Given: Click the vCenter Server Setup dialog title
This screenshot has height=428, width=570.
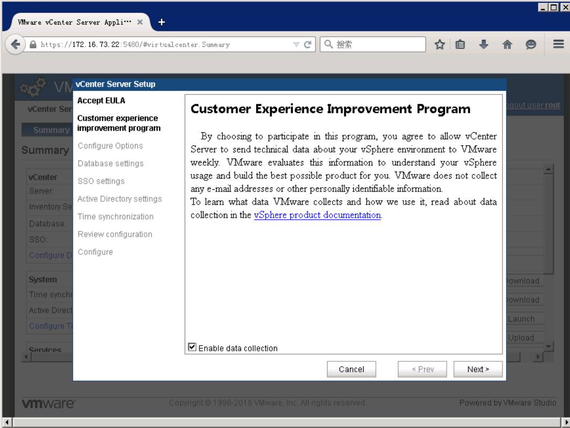Looking at the screenshot, I should tap(115, 84).
